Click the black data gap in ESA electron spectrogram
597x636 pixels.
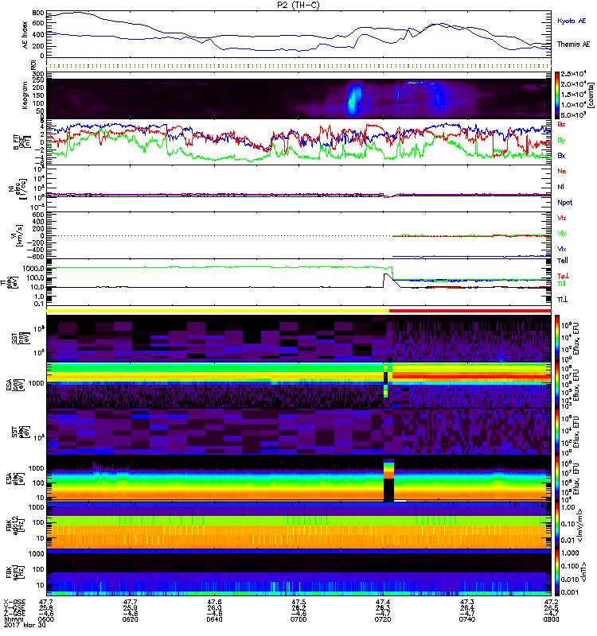point(388,490)
